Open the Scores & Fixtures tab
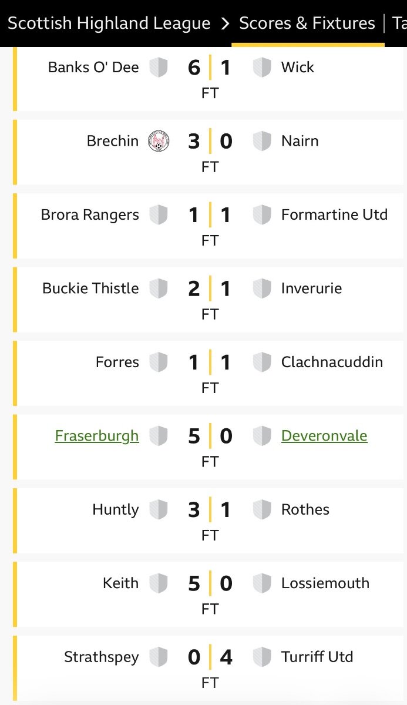407x705 pixels. click(307, 23)
